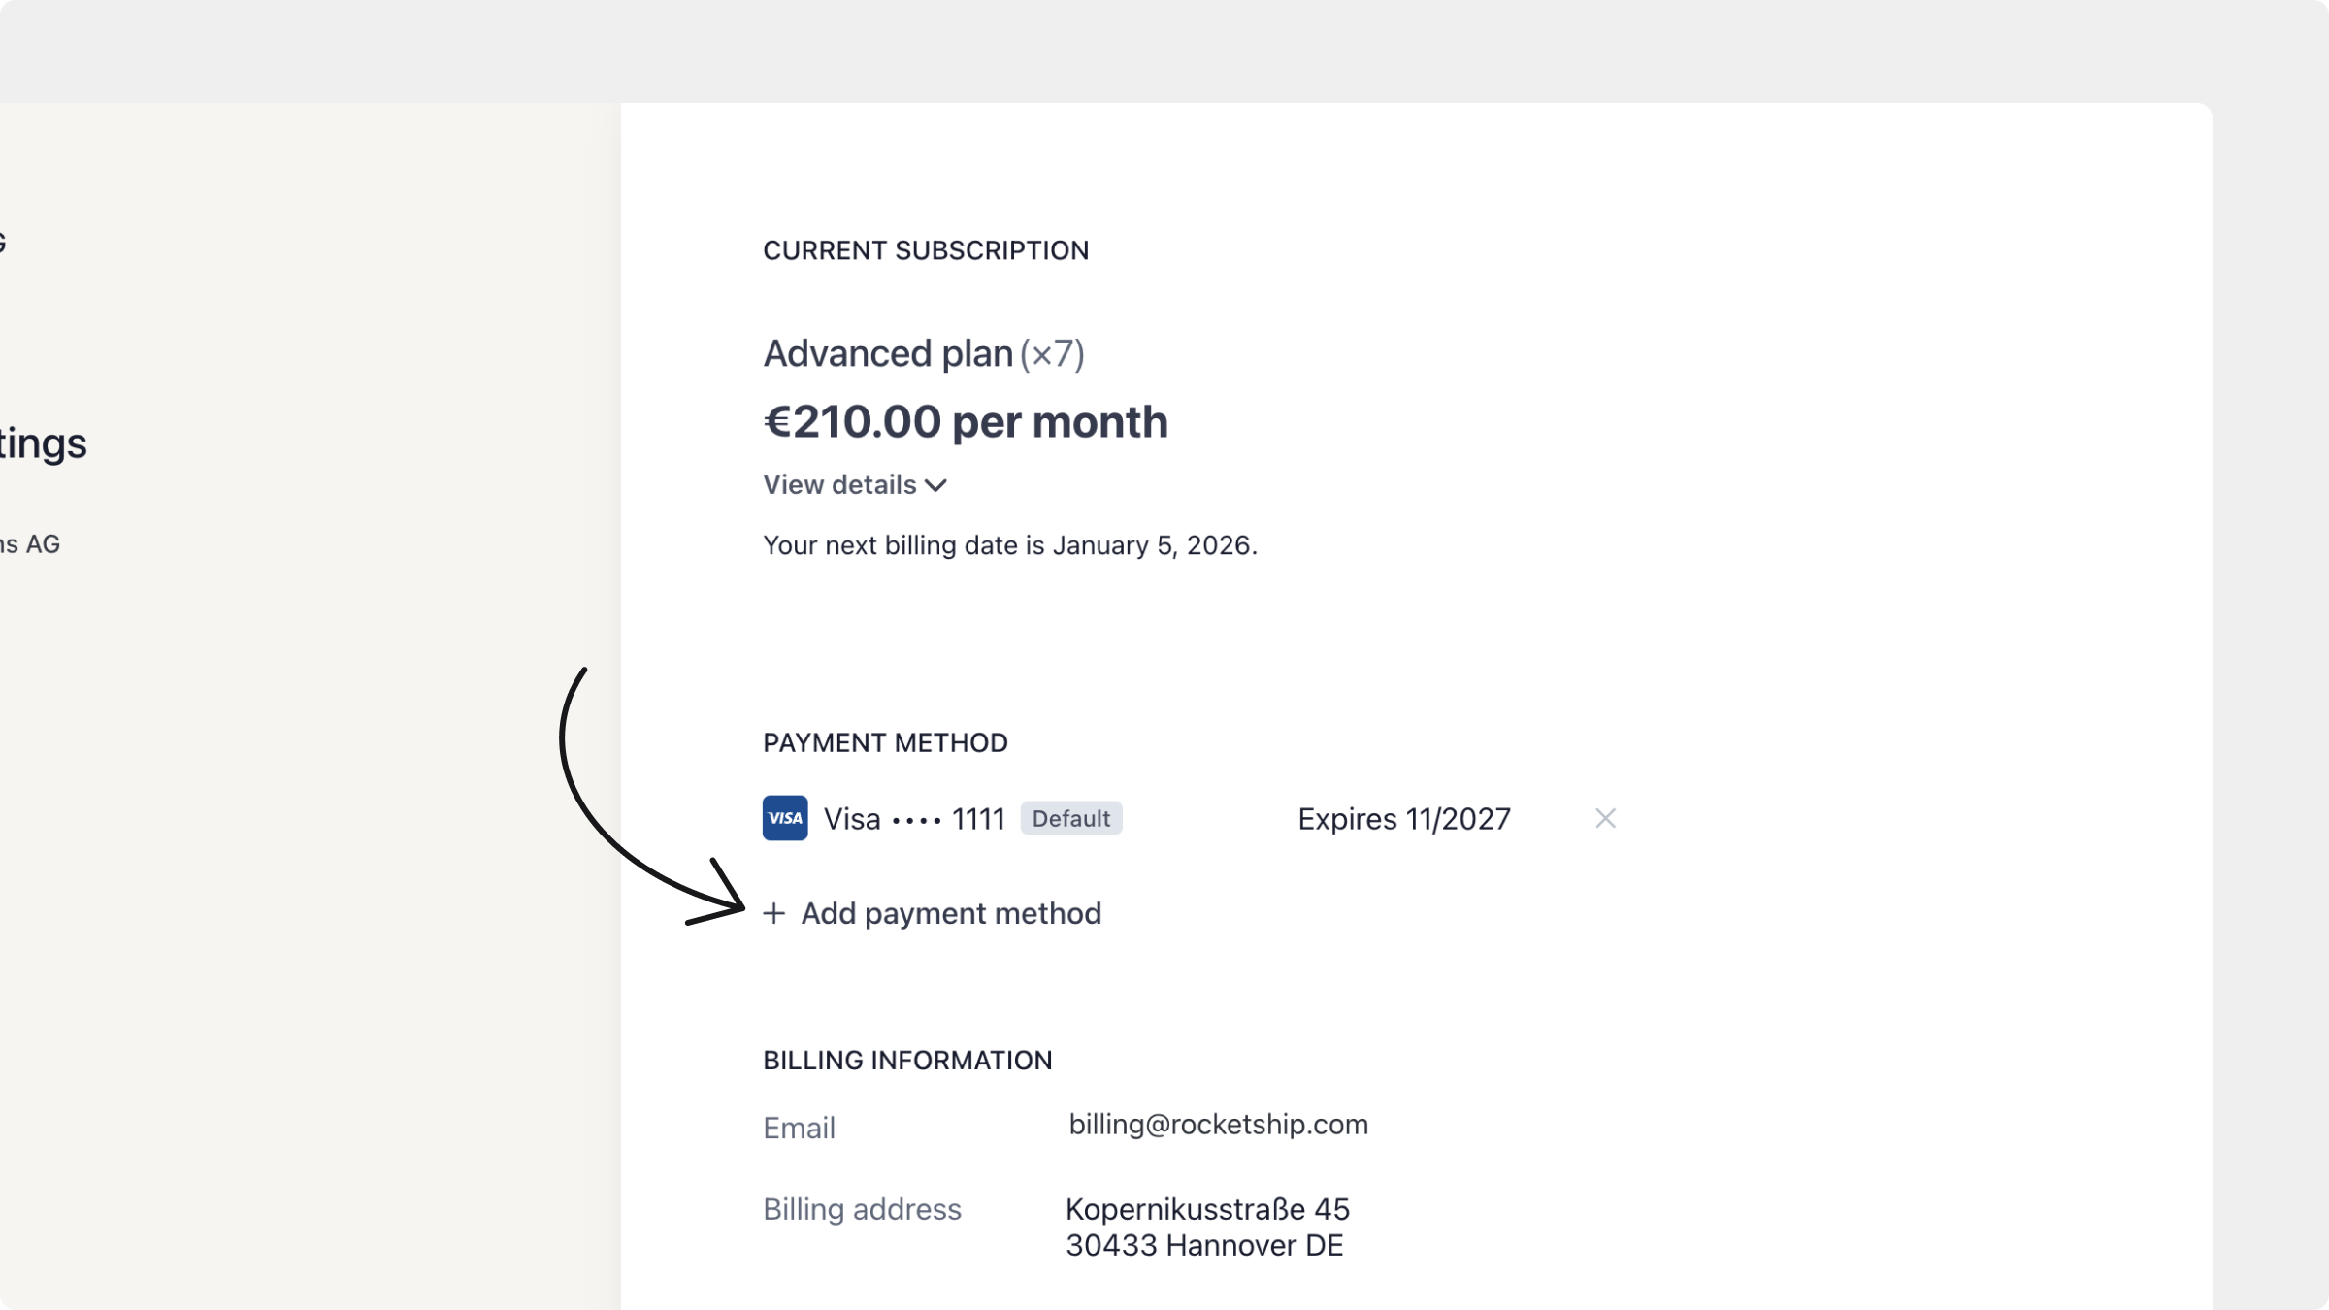The width and height of the screenshot is (2329, 1310).
Task: Click the Payment Method heading
Action: click(885, 742)
